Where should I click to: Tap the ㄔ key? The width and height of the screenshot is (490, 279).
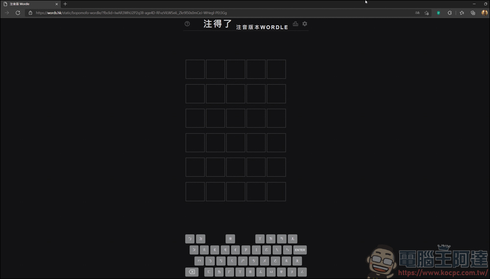pyautogui.click(x=235, y=250)
